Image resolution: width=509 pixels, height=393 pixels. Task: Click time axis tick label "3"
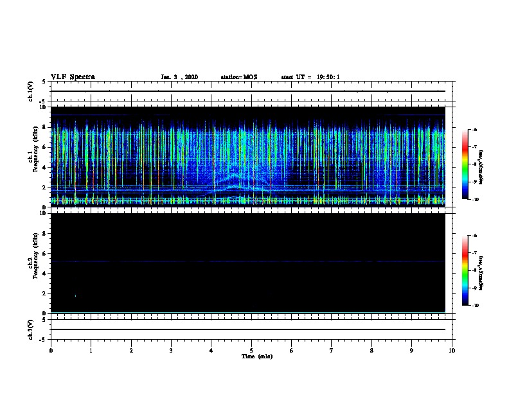pyautogui.click(x=171, y=351)
